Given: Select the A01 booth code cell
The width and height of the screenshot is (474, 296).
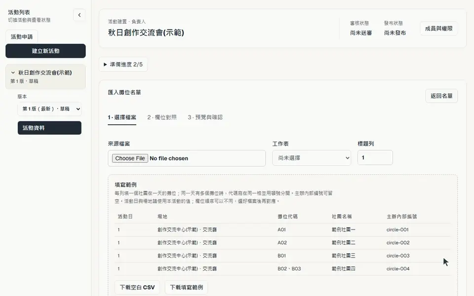Looking at the screenshot, I should click(x=282, y=229).
